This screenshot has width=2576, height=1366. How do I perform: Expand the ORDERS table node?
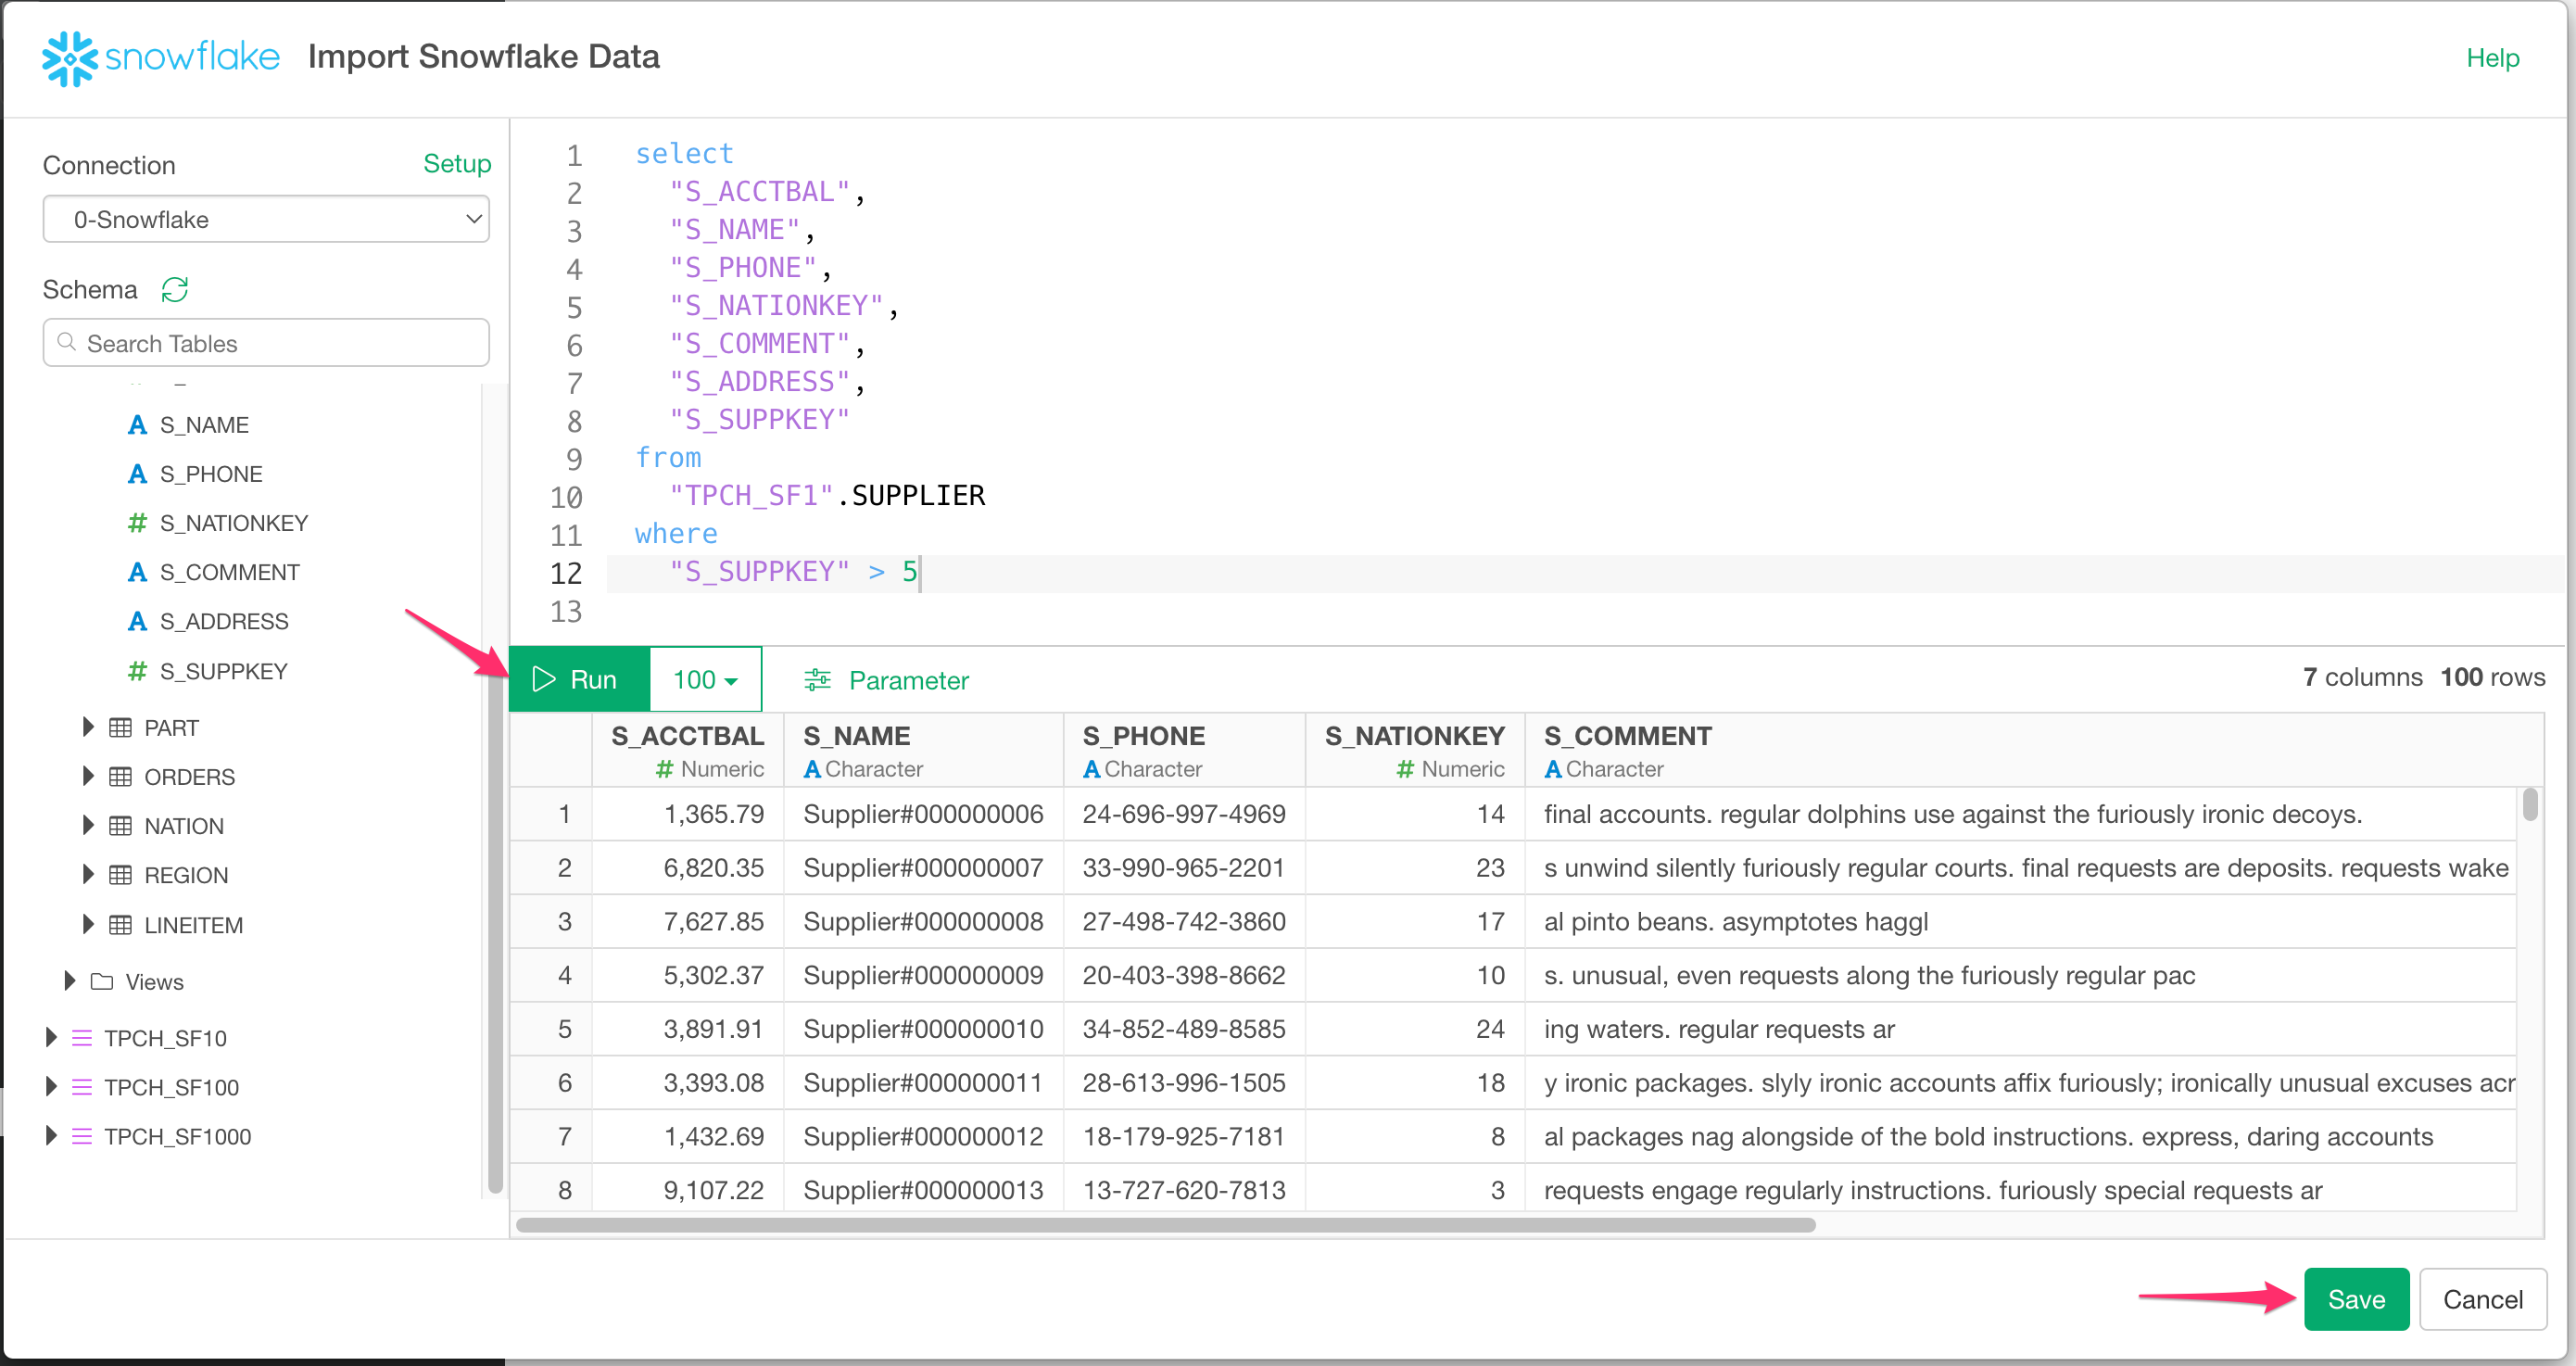point(87,776)
